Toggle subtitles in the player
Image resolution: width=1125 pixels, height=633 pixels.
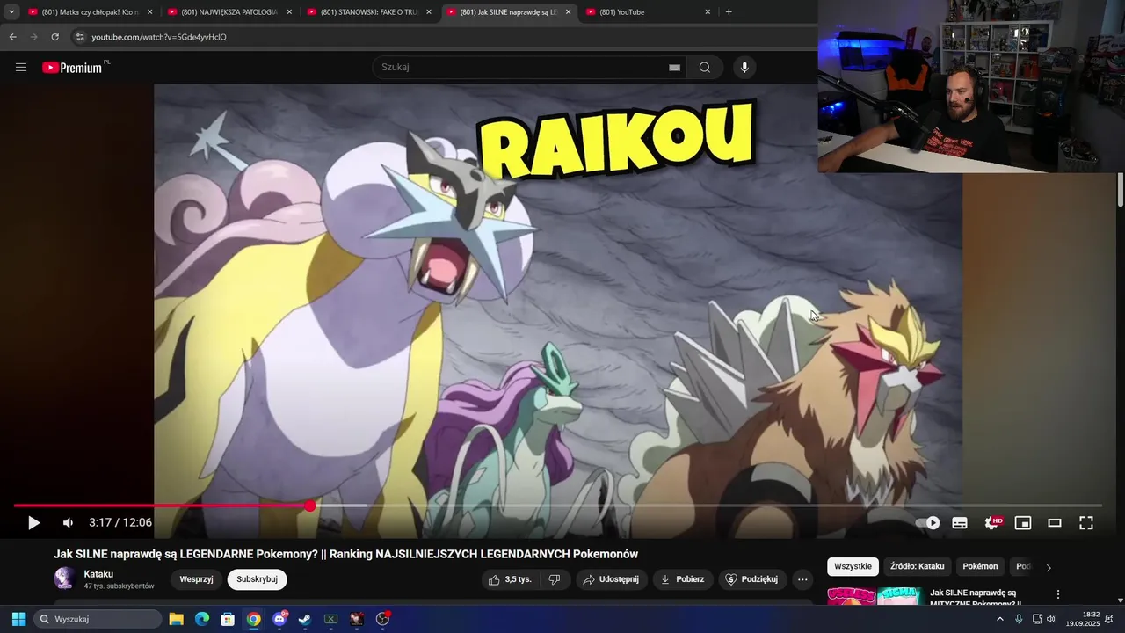coord(960,523)
